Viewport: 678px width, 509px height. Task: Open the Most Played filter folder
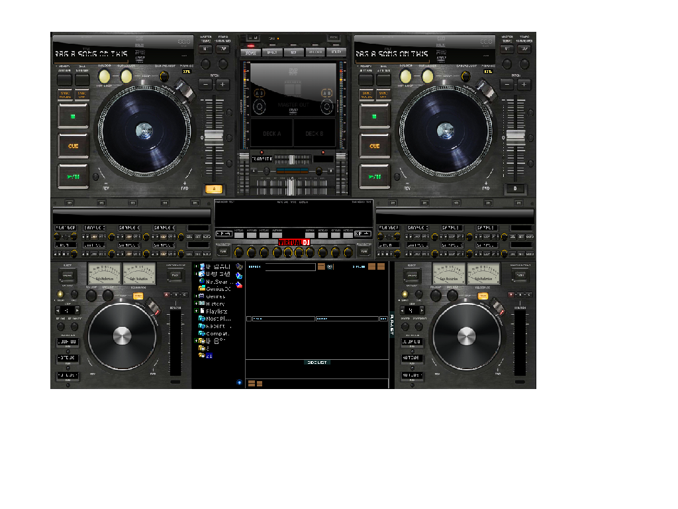point(215,319)
